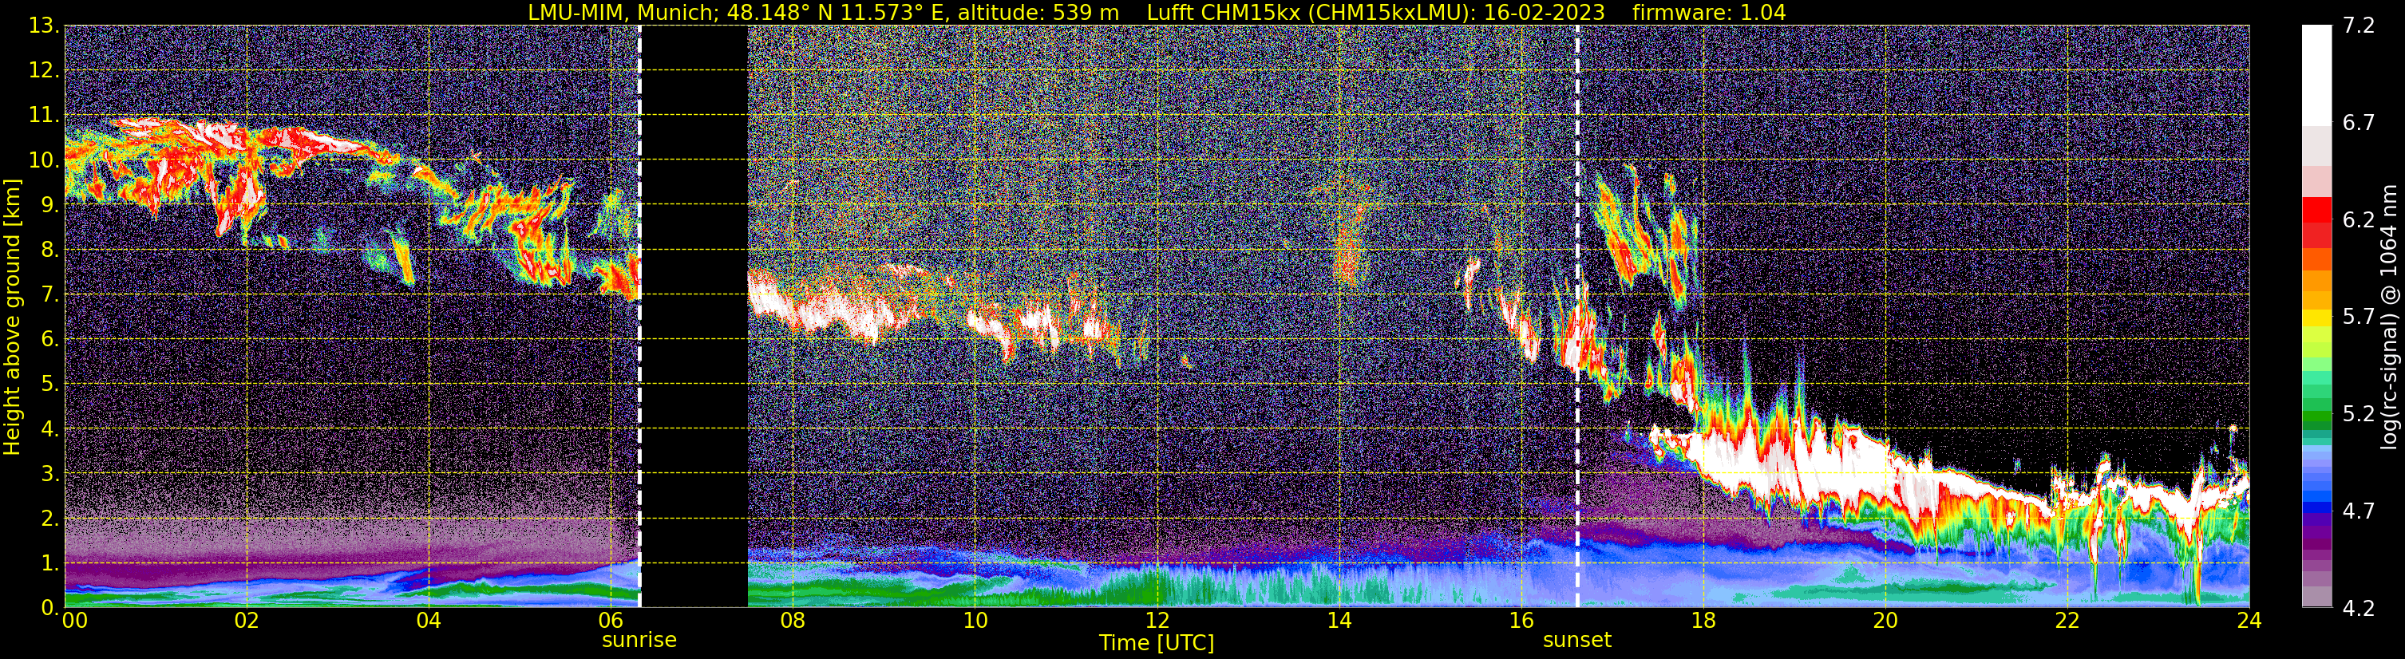The width and height of the screenshot is (2405, 659).
Task: Click the '4.2' colorbar tick label
Action: pos(2359,609)
